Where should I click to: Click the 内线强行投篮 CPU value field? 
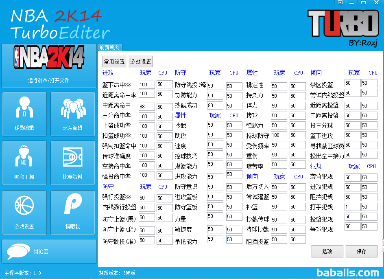pyautogui.click(x=165, y=208)
